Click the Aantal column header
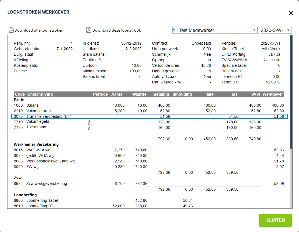Image resolution: width=299 pixels, height=232 pixels. [117, 95]
